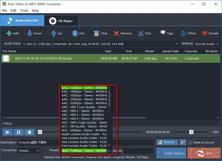The height and width of the screenshot is (161, 222).
Task: Click the Bitrate column header
Action: tap(150, 51)
